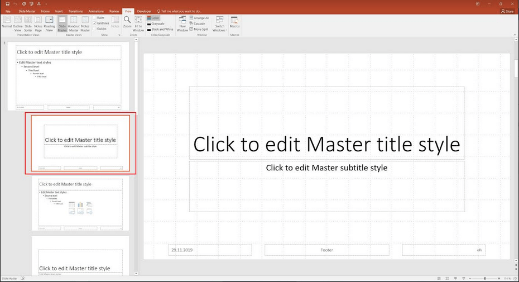519x282 pixels.
Task: Click the date placeholder 29.11.2019
Action: pyautogui.click(x=210, y=250)
